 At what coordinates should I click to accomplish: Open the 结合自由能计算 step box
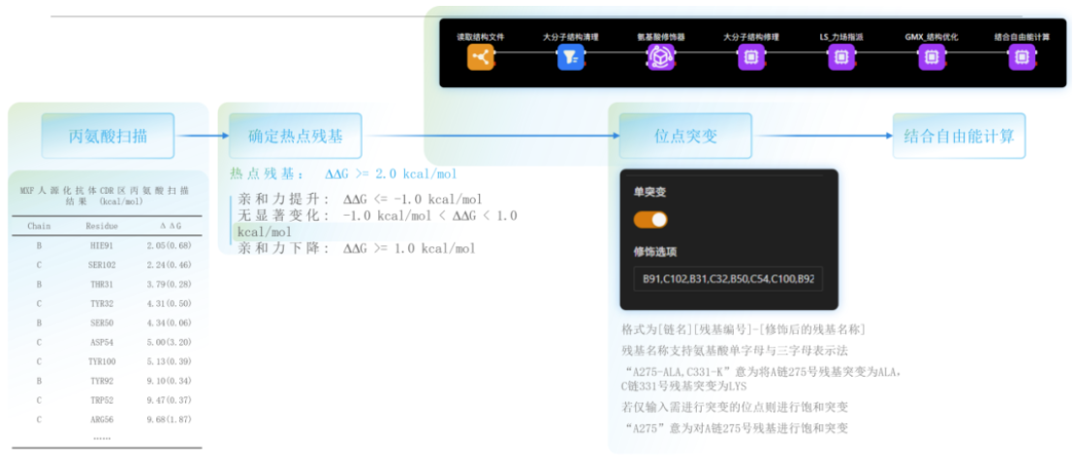coord(959,137)
